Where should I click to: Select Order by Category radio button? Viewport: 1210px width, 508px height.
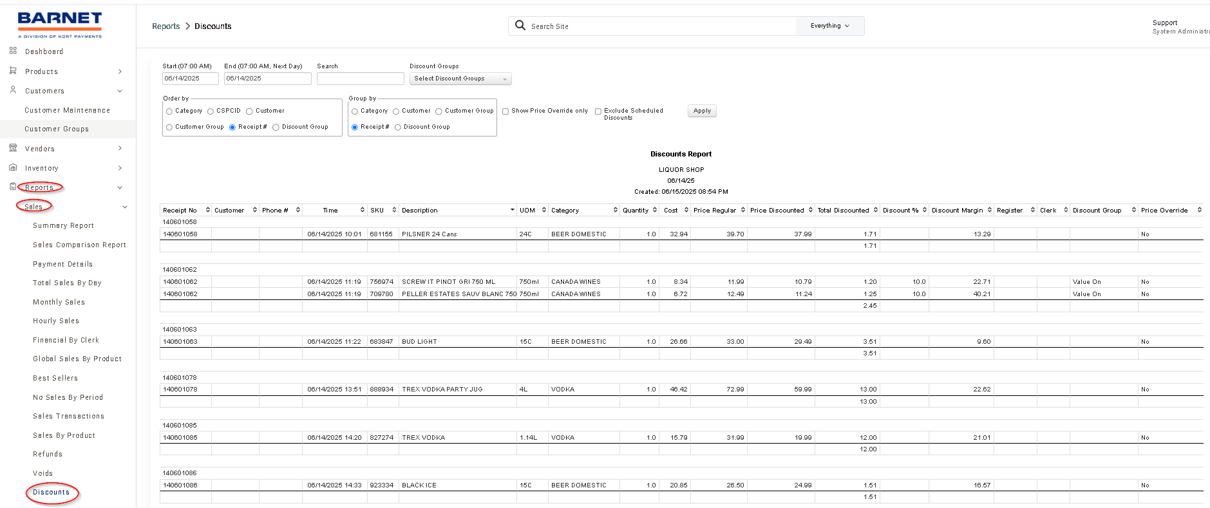(169, 111)
